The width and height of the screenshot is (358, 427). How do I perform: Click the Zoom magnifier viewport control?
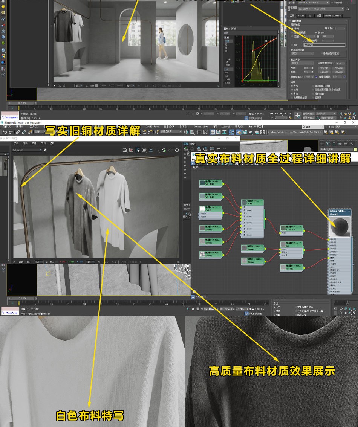tap(341, 309)
